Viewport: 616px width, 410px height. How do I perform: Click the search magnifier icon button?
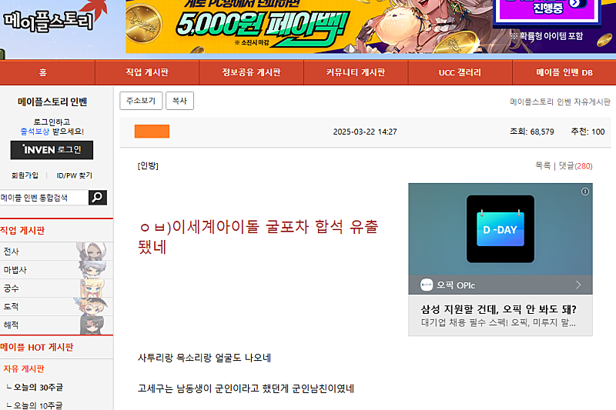(98, 198)
